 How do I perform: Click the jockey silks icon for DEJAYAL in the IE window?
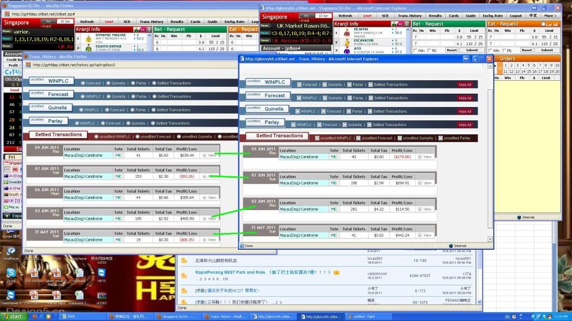[x=347, y=33]
